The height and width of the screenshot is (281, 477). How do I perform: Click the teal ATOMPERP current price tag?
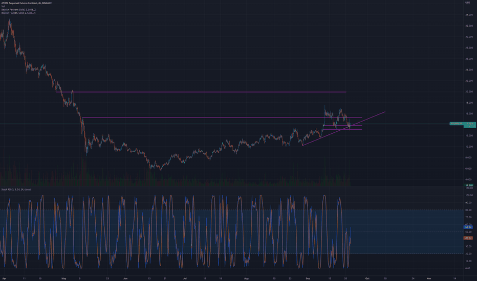click(463, 124)
